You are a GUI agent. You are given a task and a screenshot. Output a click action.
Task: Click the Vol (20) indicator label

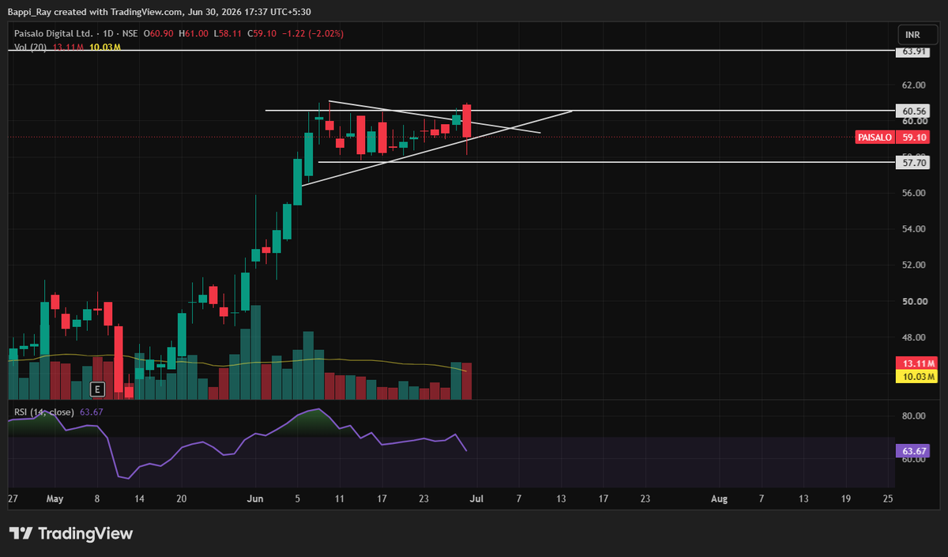click(x=30, y=47)
